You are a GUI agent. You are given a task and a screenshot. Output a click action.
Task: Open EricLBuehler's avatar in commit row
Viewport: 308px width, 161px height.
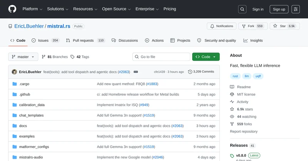[x=14, y=72]
